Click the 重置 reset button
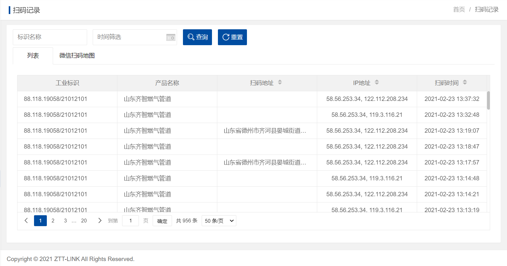Image resolution: width=507 pixels, height=266 pixels. click(x=232, y=37)
